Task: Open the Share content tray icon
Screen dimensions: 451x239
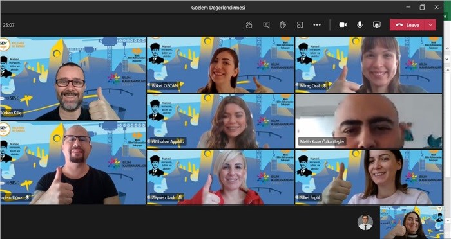Action: pos(377,25)
